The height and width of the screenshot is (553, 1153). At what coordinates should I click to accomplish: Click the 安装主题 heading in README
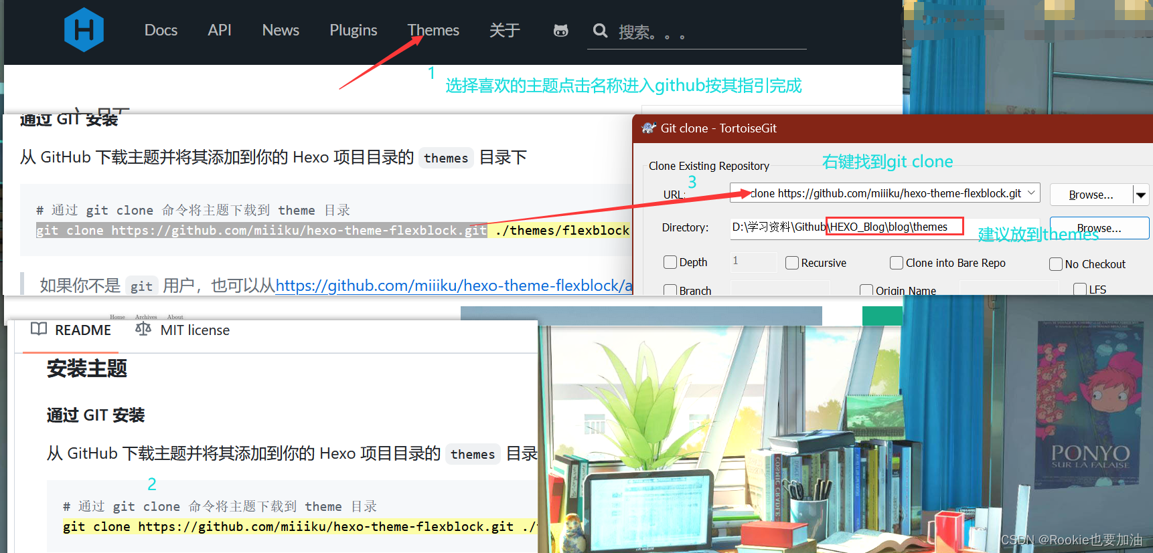click(87, 368)
